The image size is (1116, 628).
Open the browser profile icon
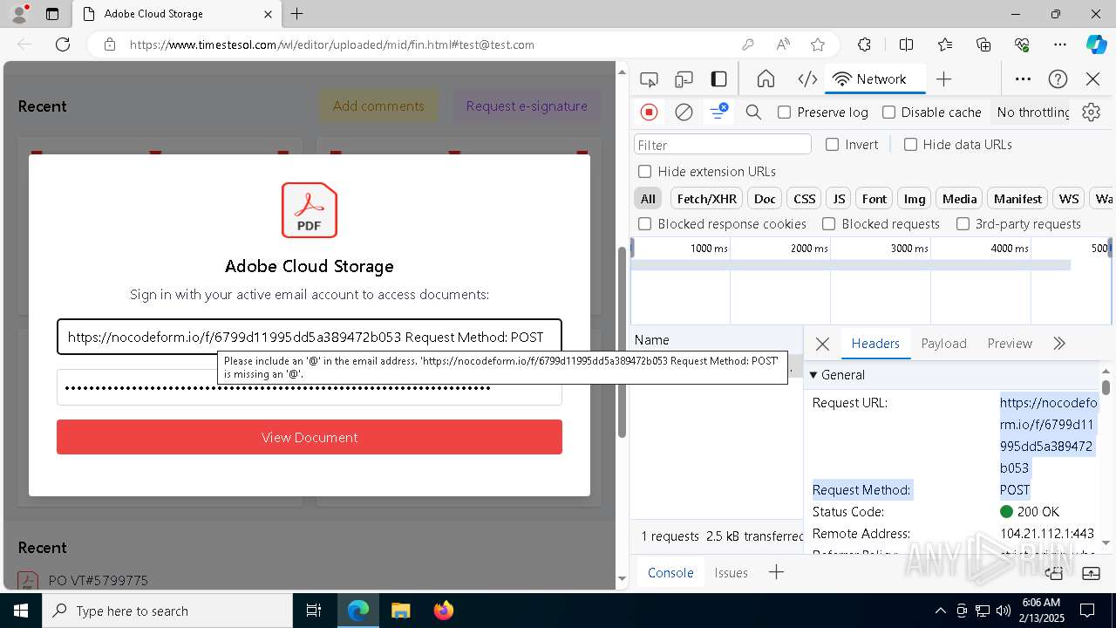(x=19, y=14)
